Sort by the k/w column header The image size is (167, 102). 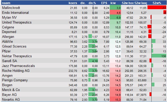[113, 3]
